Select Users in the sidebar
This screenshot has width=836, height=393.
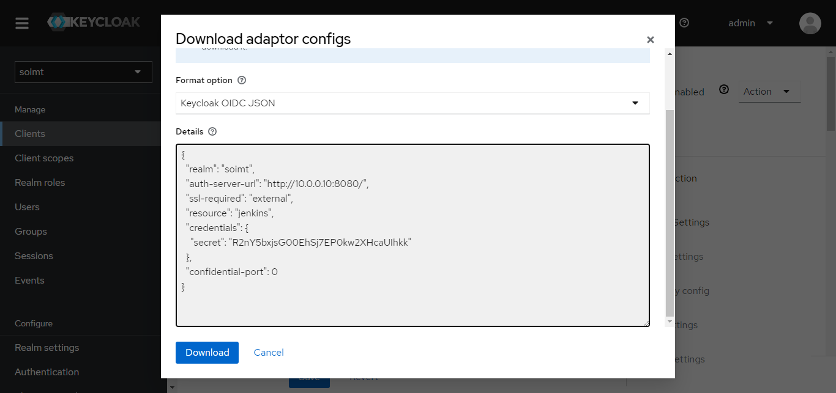point(27,207)
